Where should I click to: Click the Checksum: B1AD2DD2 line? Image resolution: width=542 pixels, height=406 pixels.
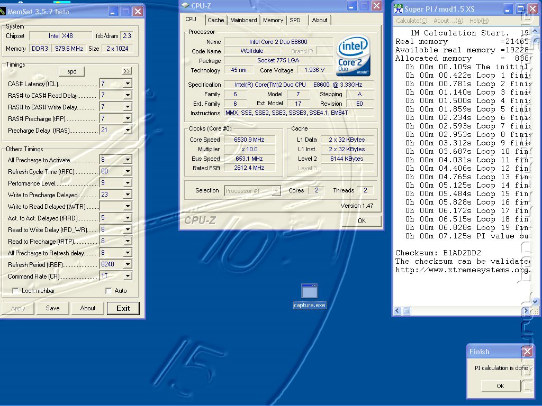click(x=438, y=253)
